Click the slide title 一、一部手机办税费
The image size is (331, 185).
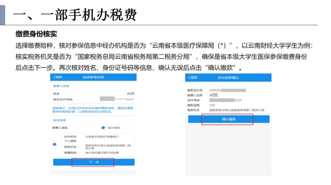pyautogui.click(x=75, y=14)
